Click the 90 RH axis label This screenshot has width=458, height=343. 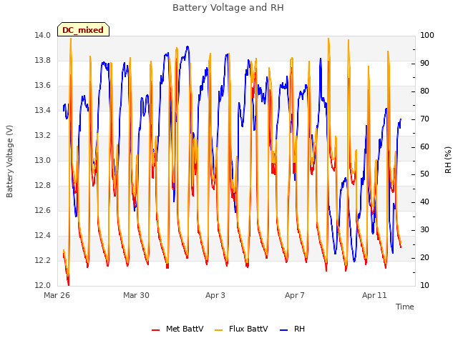(x=424, y=64)
